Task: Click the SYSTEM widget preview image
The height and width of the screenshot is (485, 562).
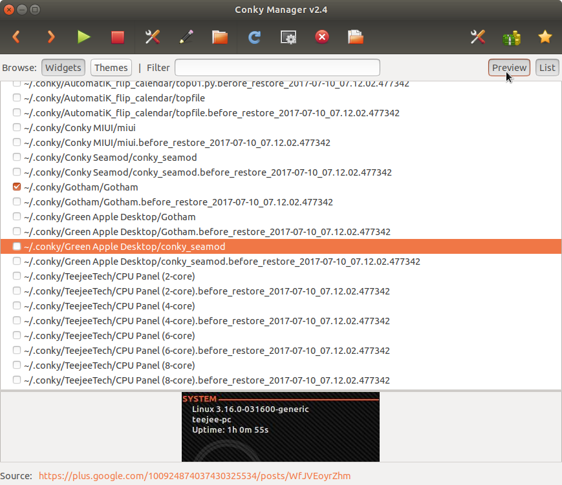Action: [281, 427]
